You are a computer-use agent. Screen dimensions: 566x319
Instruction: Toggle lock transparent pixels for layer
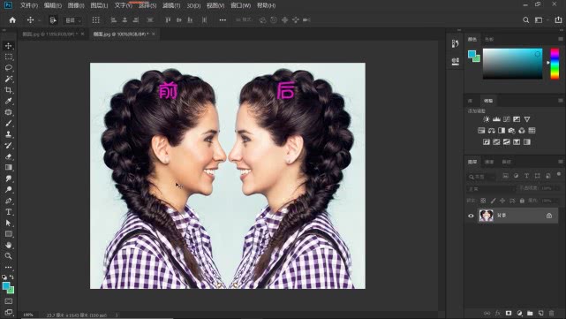pyautogui.click(x=483, y=201)
